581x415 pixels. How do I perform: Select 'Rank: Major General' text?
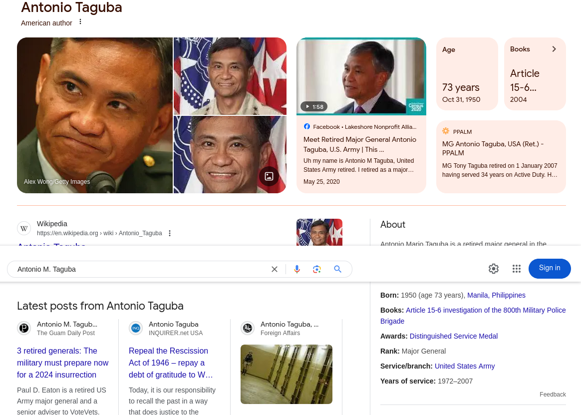[x=413, y=351]
